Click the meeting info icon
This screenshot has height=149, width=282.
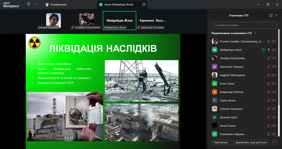[29, 4]
